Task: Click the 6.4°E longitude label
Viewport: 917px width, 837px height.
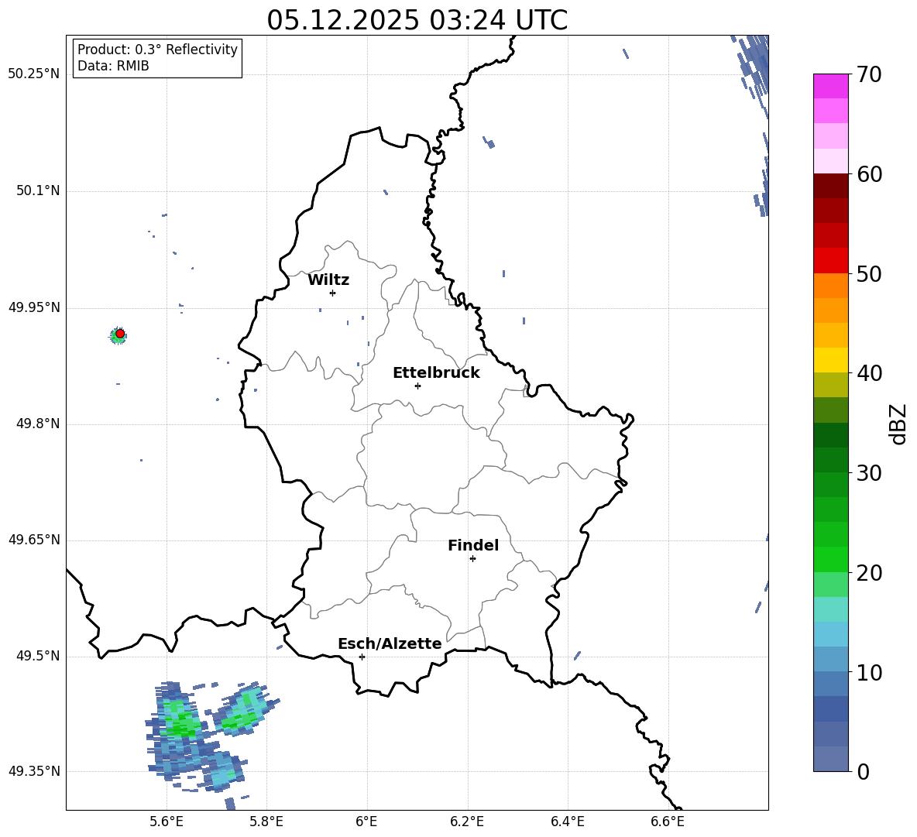Action: point(567,822)
